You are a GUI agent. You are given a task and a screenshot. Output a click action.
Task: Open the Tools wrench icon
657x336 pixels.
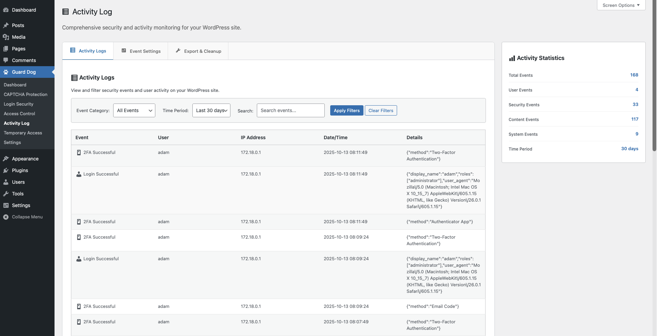tap(5, 194)
